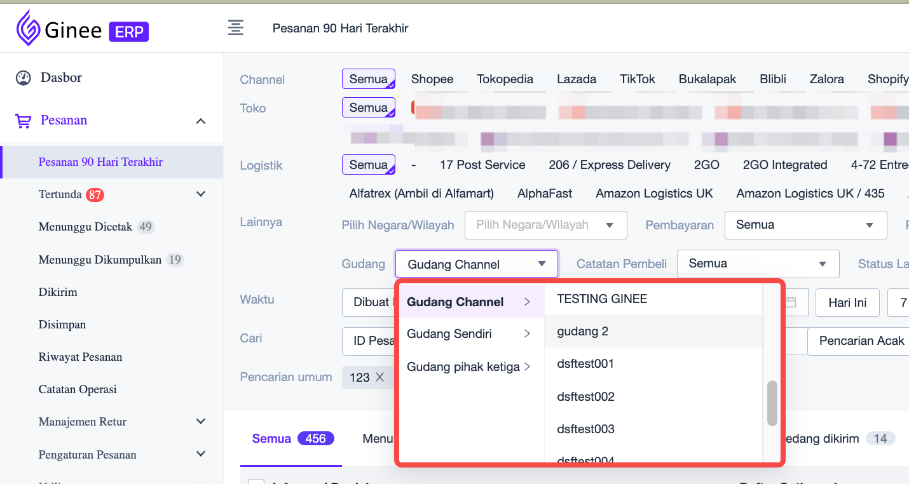Open the date range calendar icon

tap(791, 302)
